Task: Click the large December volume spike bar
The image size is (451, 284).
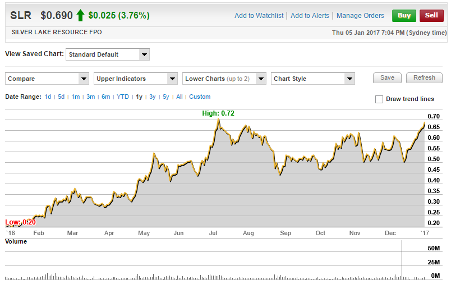Action: 402,259
